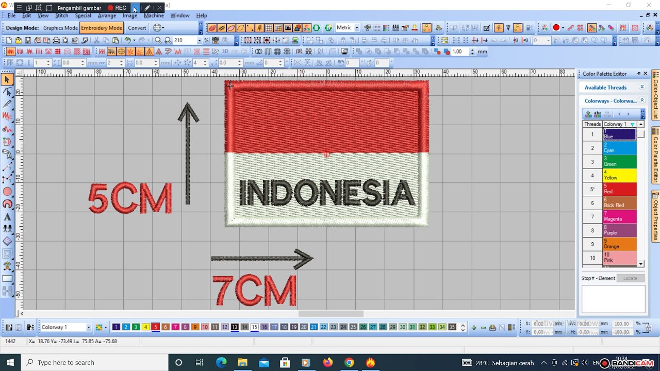Activate the ring shape digitizing tool
Image resolution: width=660 pixels, height=371 pixels.
[7, 204]
